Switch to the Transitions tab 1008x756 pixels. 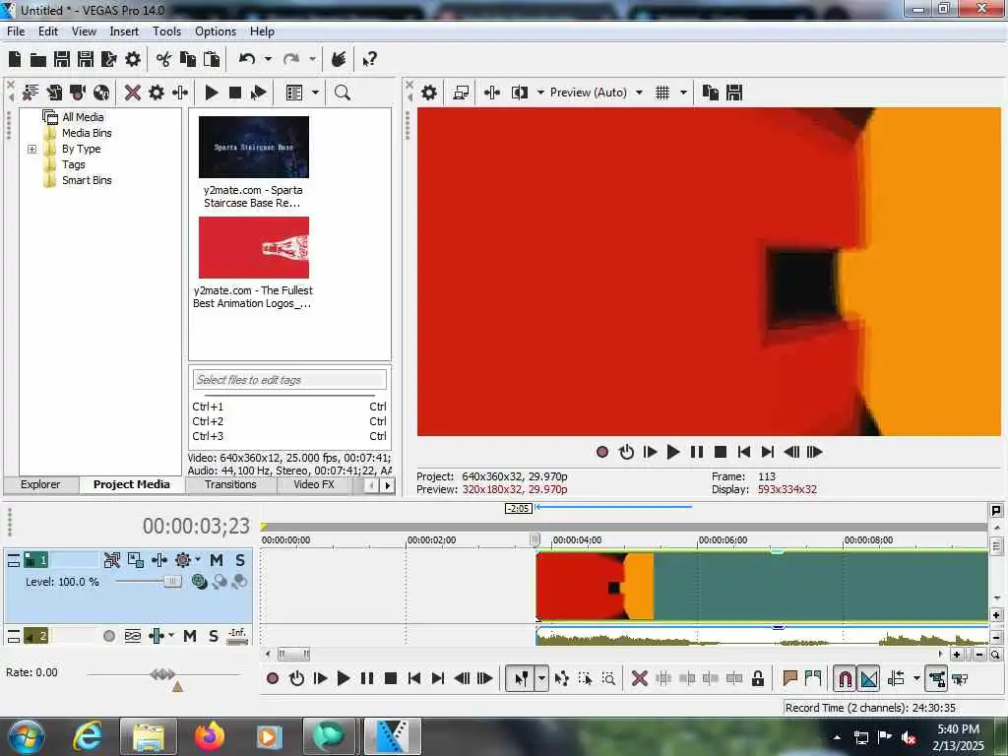pos(230,484)
